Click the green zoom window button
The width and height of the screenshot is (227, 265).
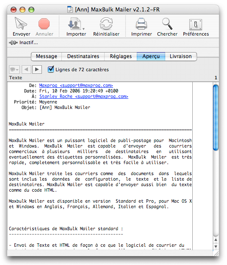31,10
